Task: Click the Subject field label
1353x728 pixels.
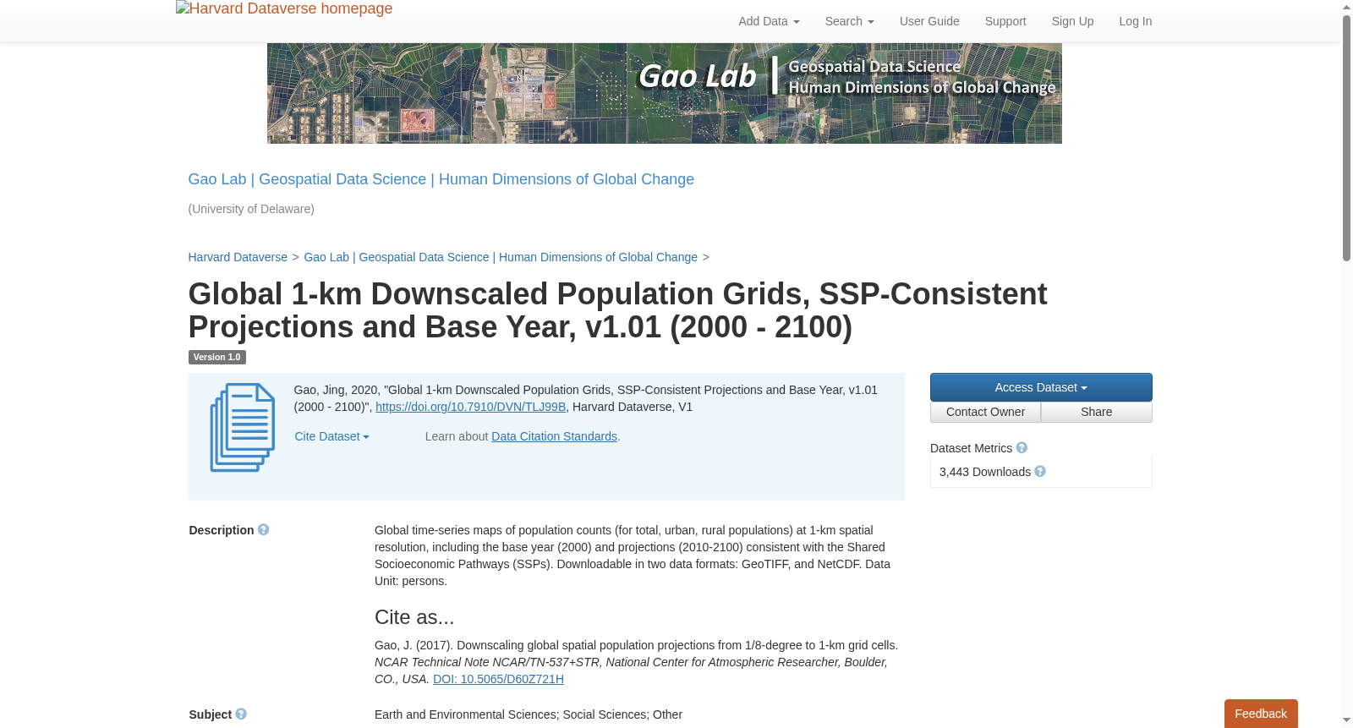Action: [x=211, y=714]
